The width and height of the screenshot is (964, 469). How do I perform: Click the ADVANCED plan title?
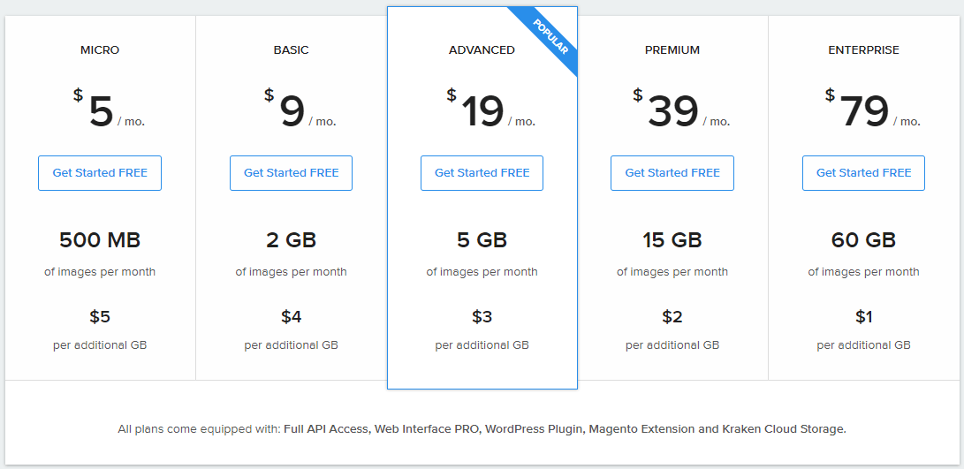click(482, 50)
